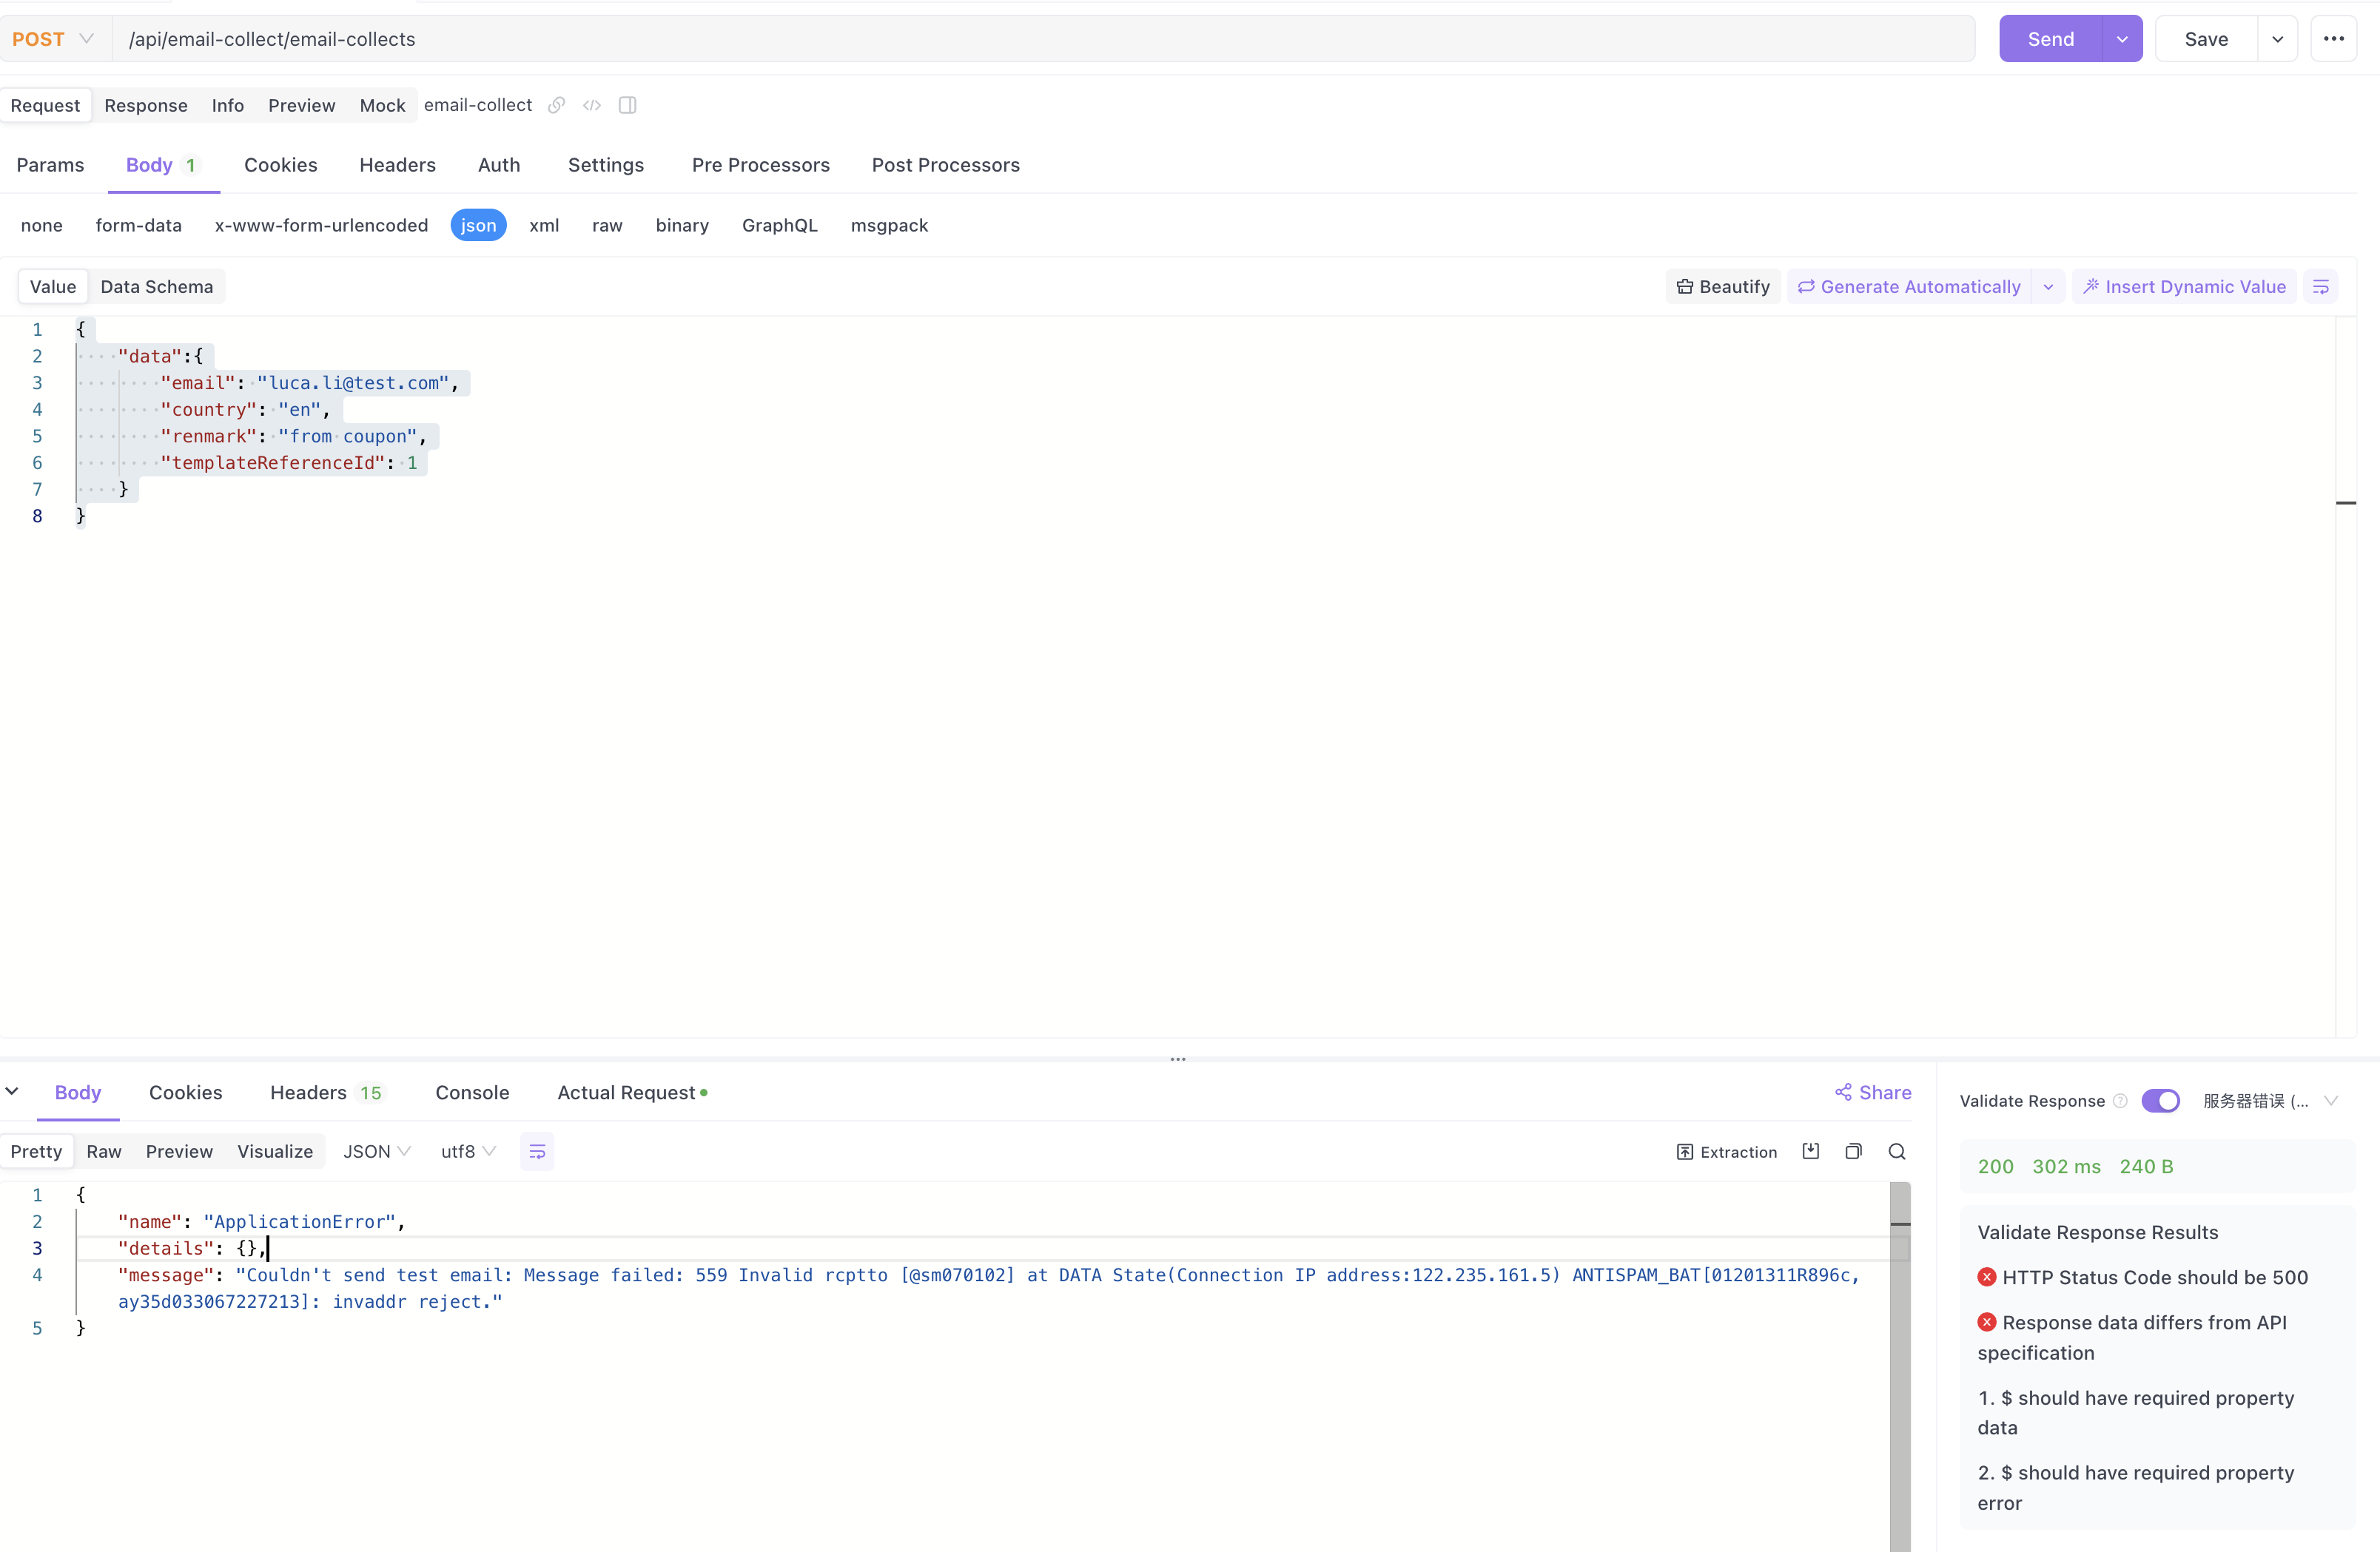Select form-data body type
Screen dimensions: 2380x1552
pos(138,226)
